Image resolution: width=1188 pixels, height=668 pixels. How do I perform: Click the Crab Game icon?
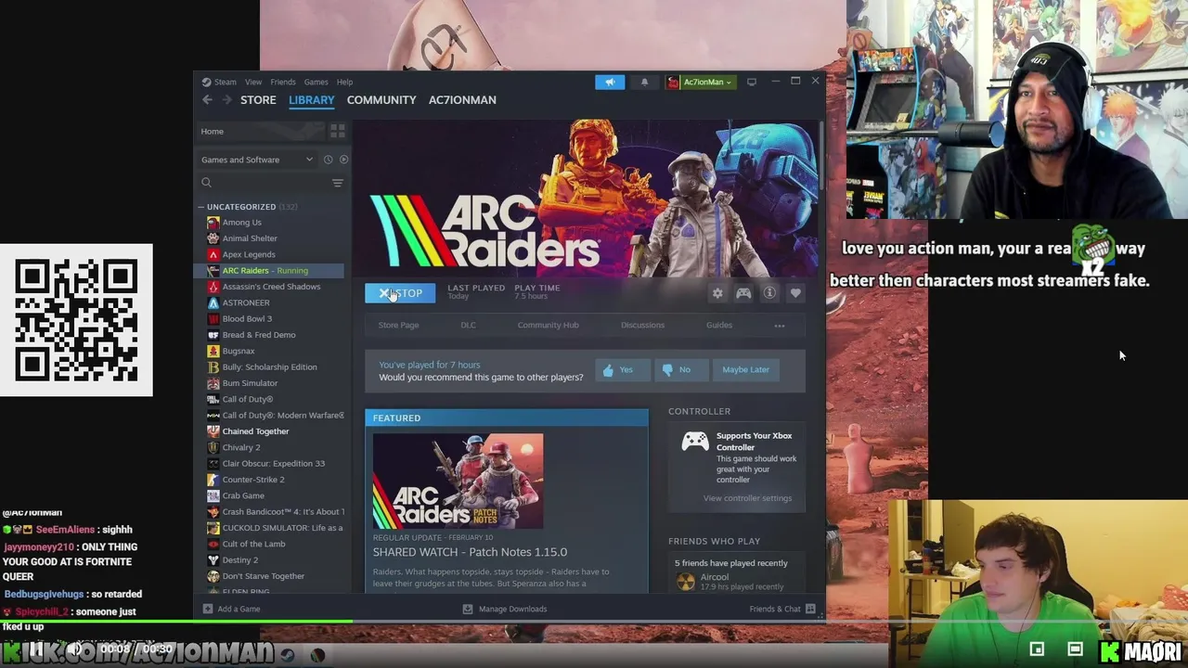pos(213,495)
